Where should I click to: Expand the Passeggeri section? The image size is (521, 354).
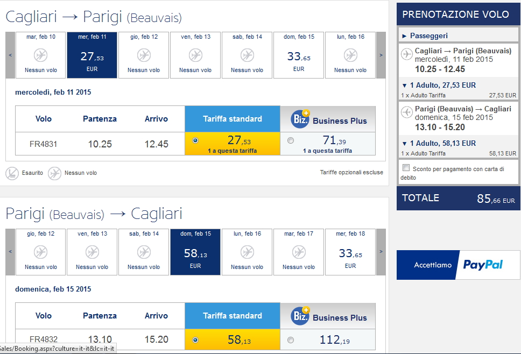click(x=405, y=36)
